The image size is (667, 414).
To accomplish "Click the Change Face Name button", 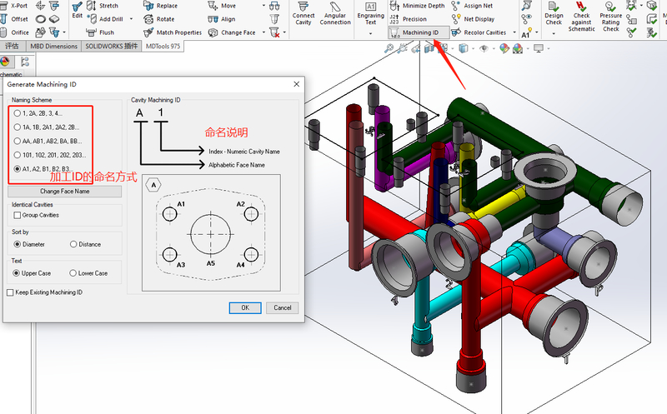I will coord(65,192).
